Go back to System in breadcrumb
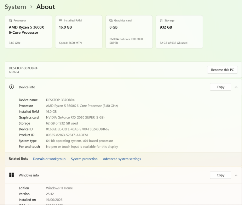The height and width of the screenshot is (205, 242). [15, 7]
